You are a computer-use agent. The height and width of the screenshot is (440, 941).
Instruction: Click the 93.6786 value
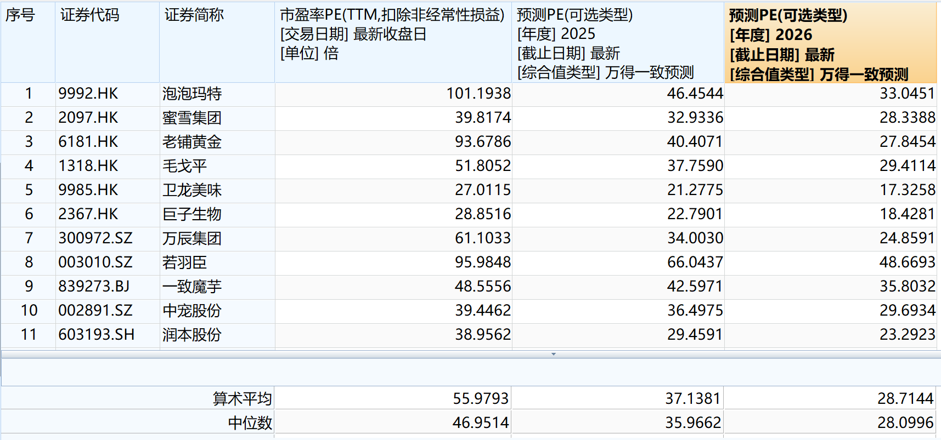483,142
